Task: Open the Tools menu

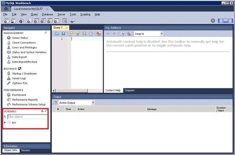Action: [73, 14]
